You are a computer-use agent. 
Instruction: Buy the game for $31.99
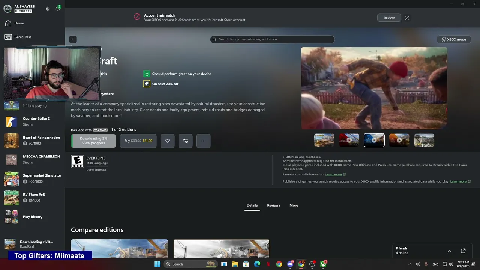[138, 141]
